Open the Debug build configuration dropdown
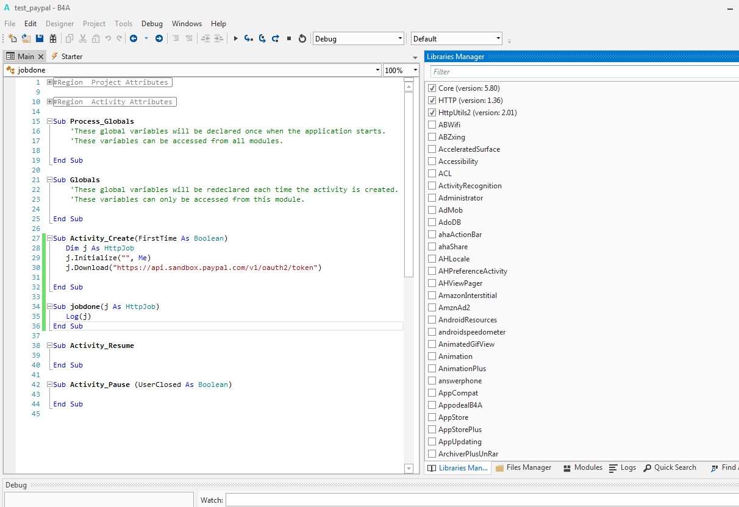Image resolution: width=739 pixels, height=507 pixels. pos(359,38)
